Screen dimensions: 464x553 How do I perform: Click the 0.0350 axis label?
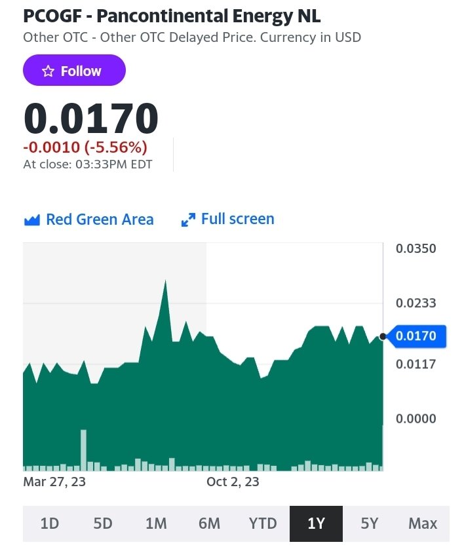point(416,248)
